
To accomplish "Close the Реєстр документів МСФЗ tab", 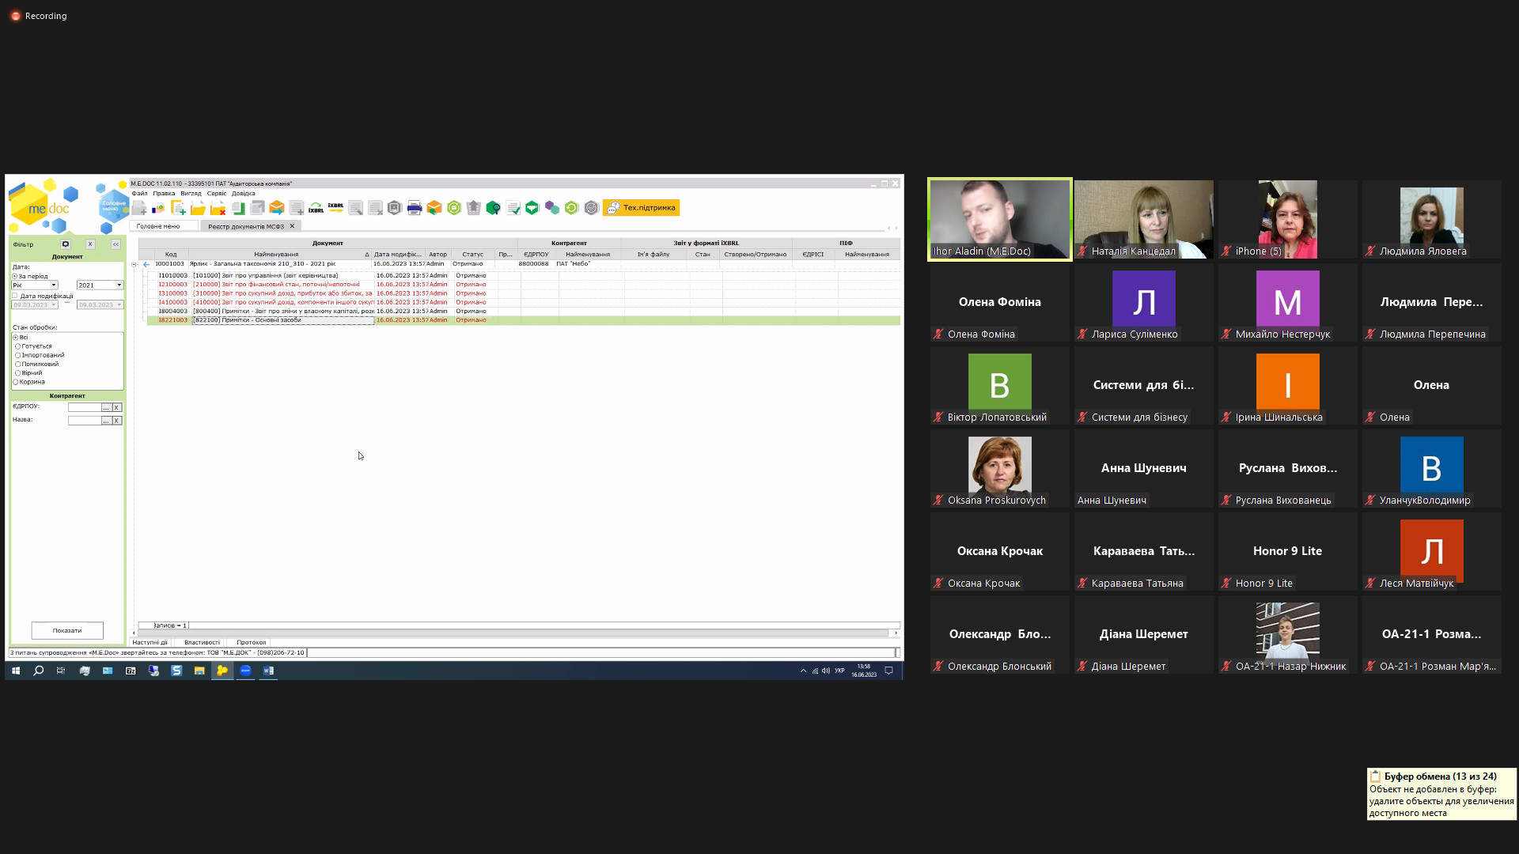I will pyautogui.click(x=292, y=226).
